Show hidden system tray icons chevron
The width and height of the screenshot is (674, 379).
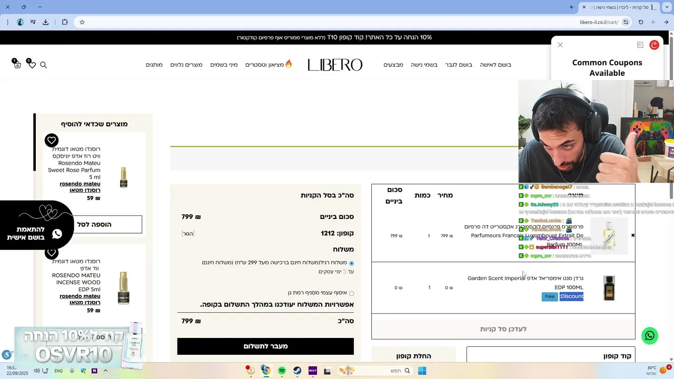point(105,371)
